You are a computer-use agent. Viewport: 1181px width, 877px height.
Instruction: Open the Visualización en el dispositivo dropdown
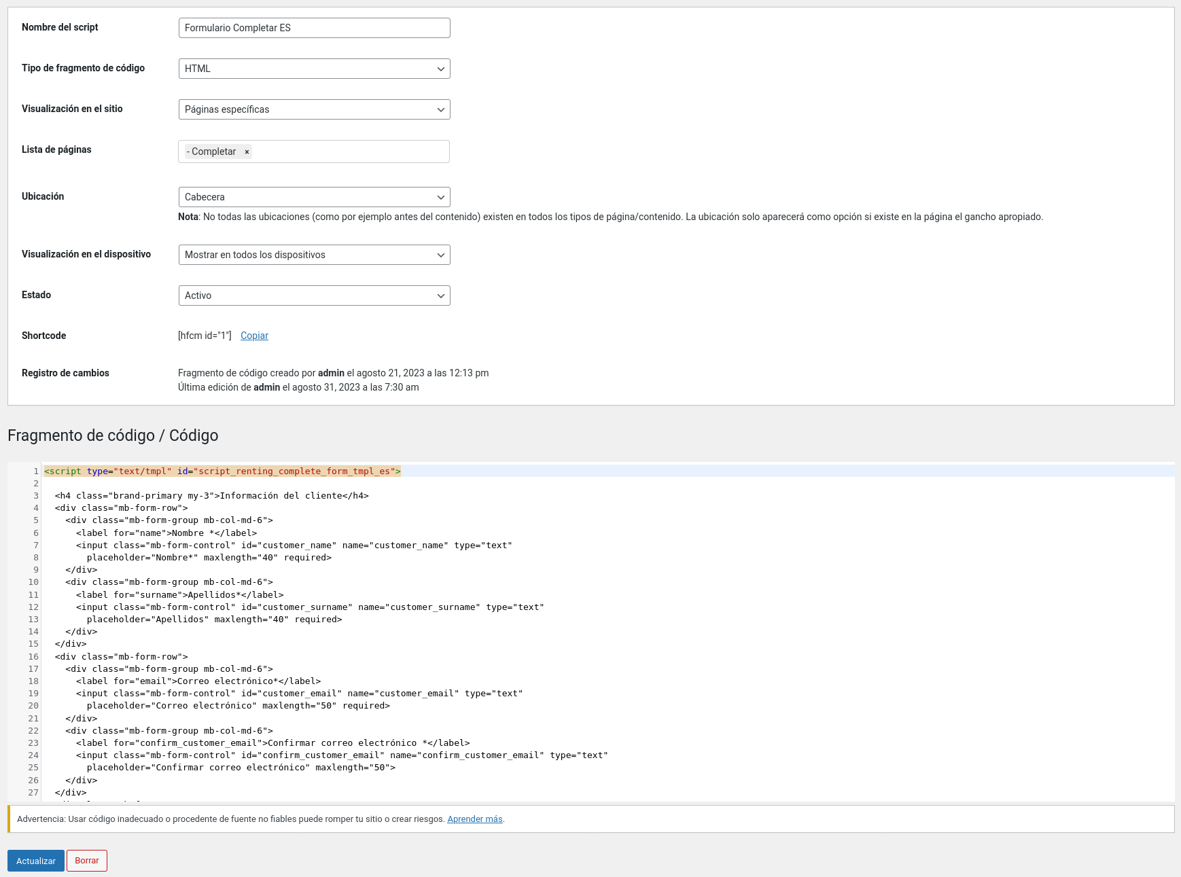[314, 255]
